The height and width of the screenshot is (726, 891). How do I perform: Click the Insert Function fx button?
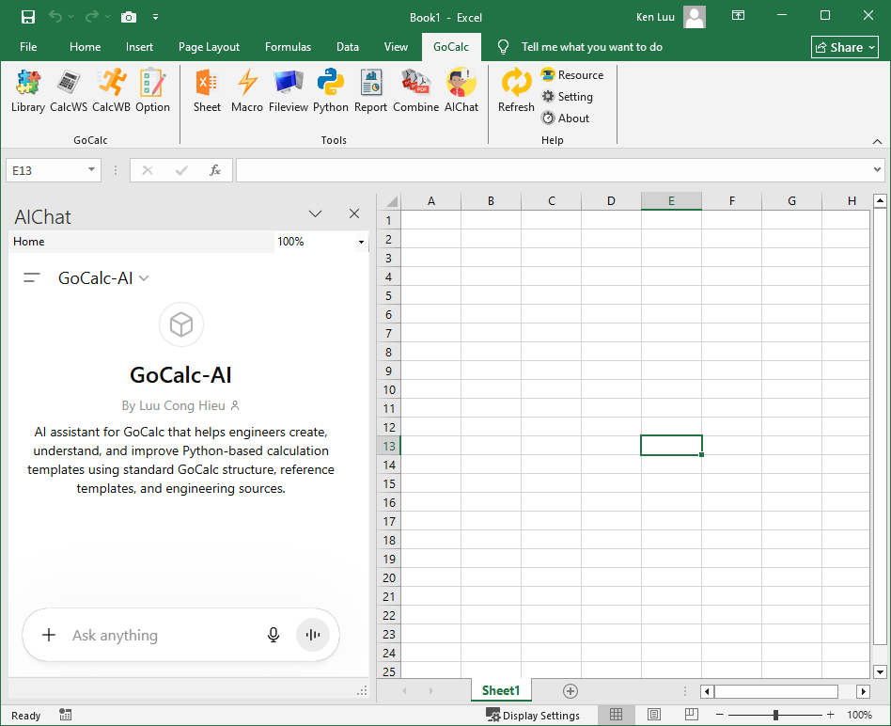click(215, 170)
